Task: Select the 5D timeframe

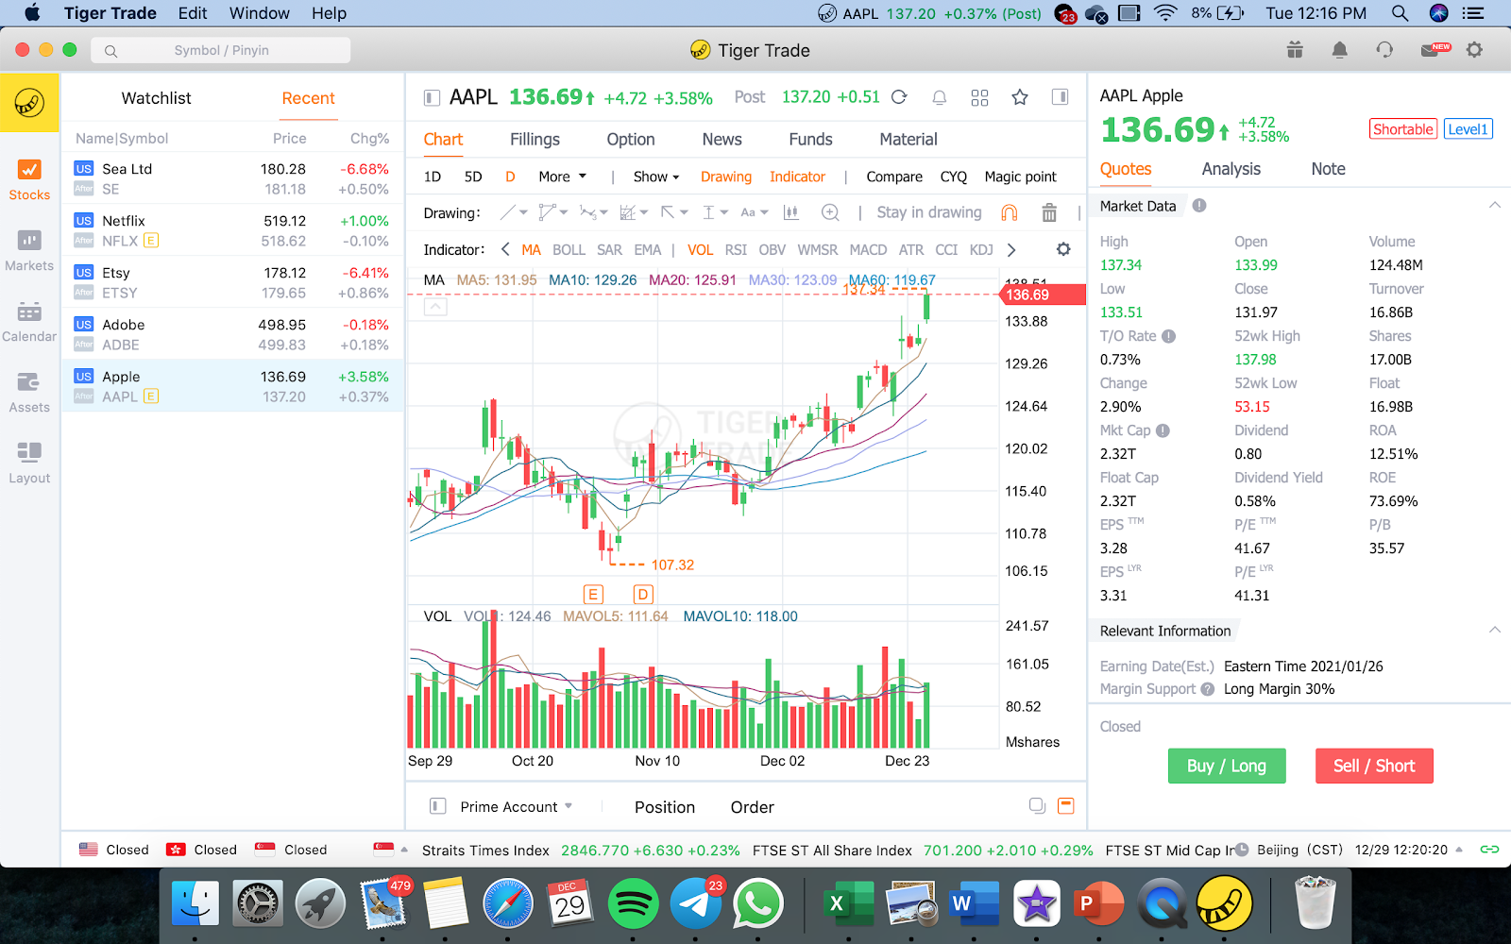Action: click(x=473, y=177)
